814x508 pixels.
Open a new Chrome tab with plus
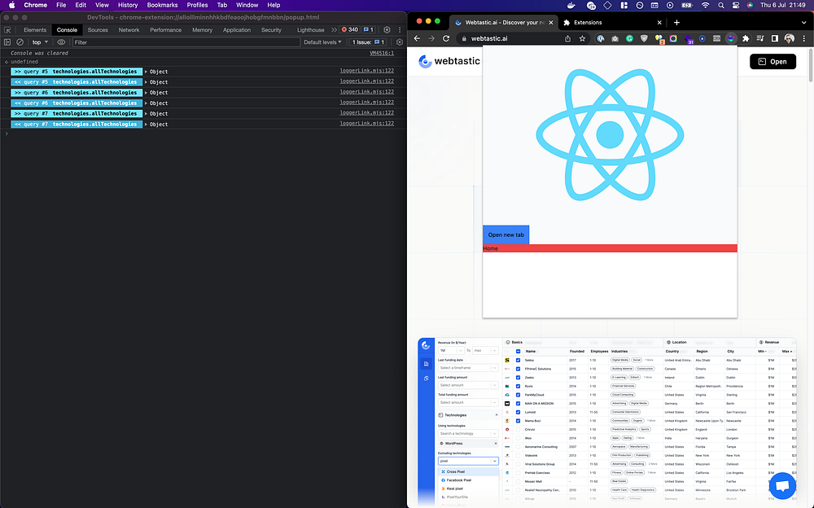(676, 22)
